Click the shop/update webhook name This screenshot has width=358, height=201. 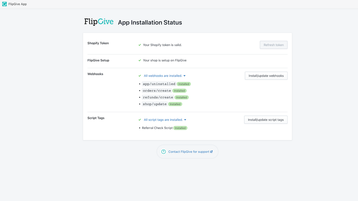pyautogui.click(x=155, y=104)
